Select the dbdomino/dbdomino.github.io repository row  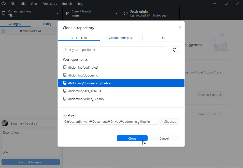121,83
